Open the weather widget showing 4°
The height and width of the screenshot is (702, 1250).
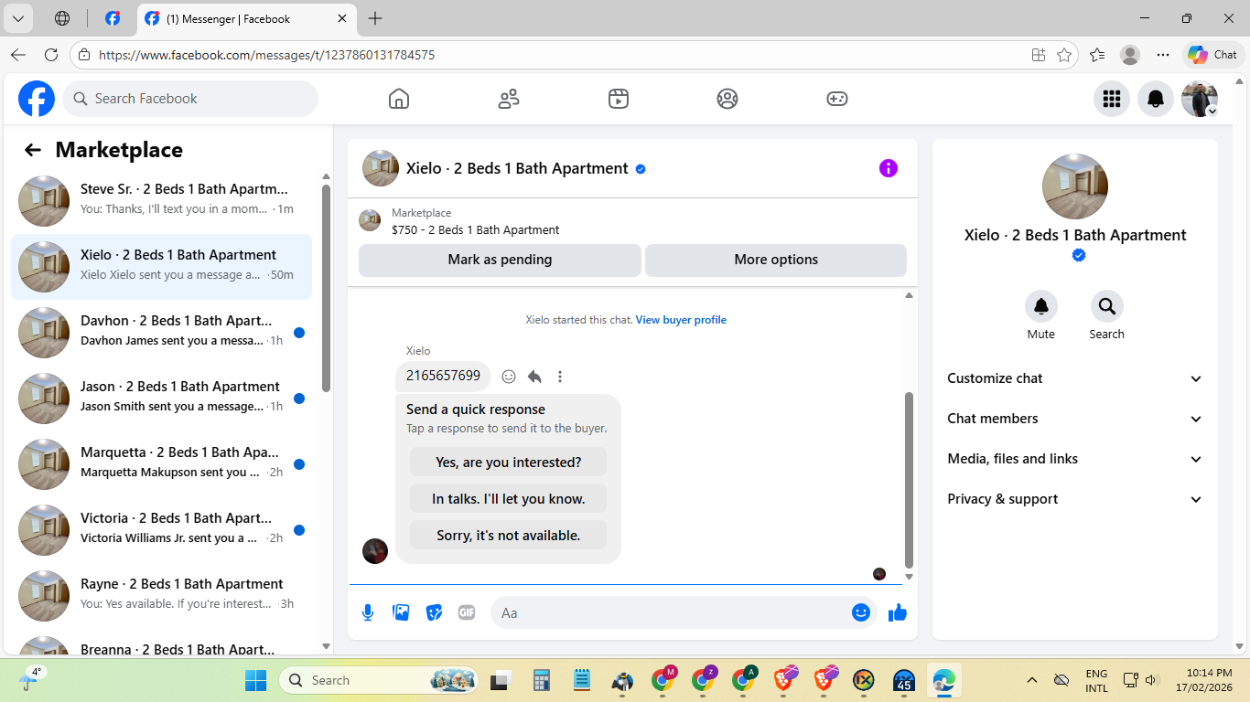click(33, 678)
